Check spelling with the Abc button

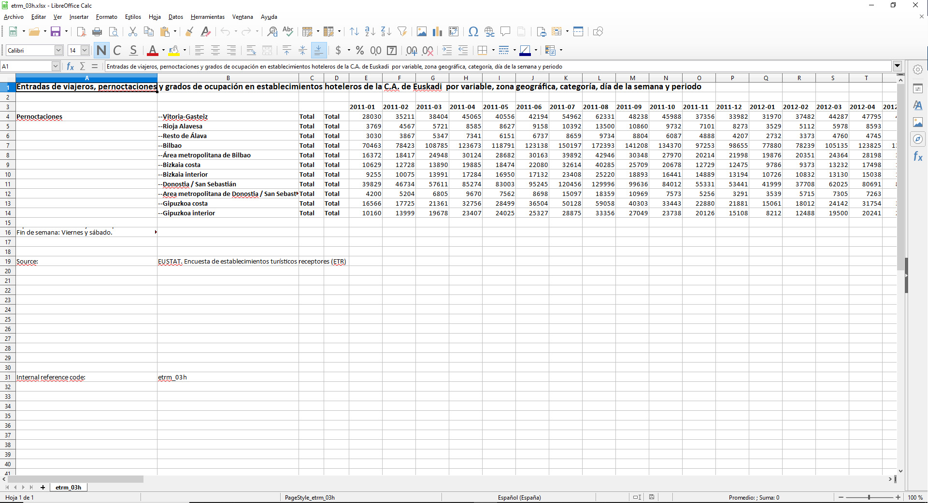pyautogui.click(x=287, y=31)
